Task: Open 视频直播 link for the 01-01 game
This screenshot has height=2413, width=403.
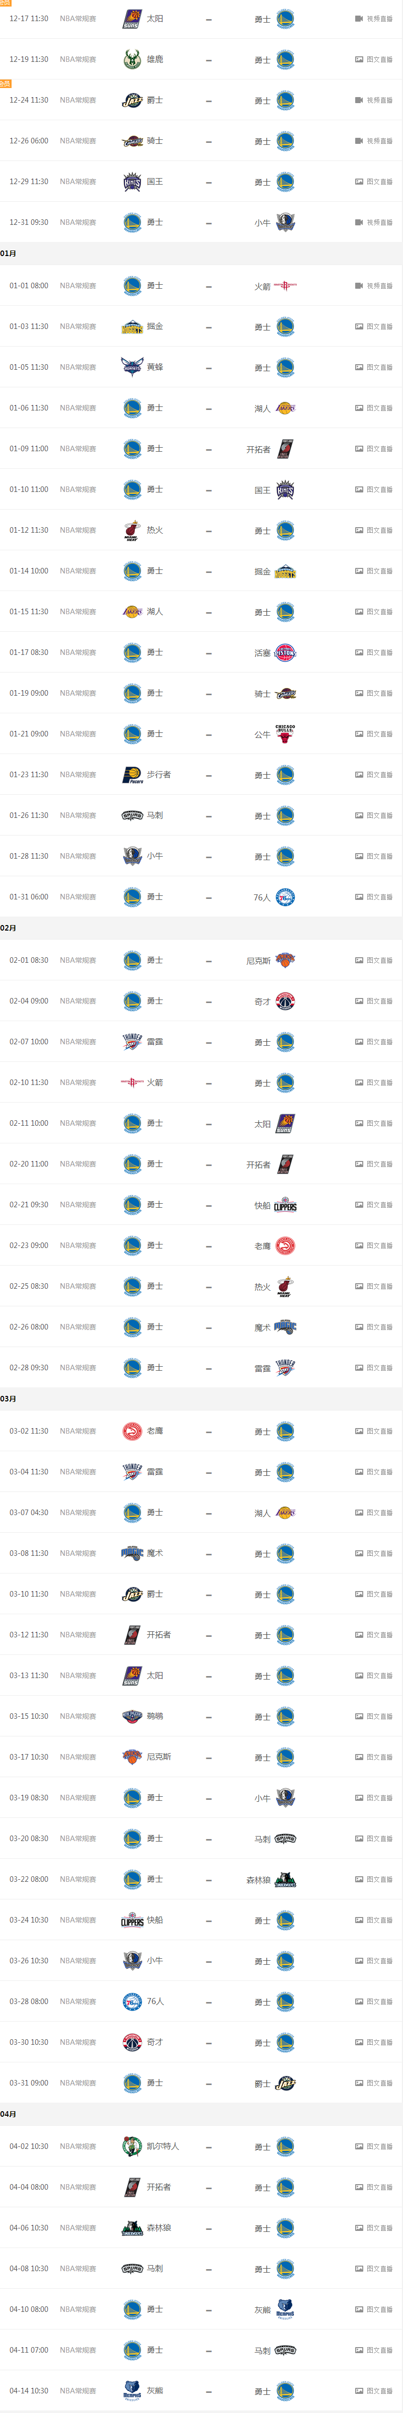Action: [374, 286]
